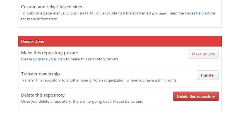243x118 pixels.
Task: Click the Make private button
Action: point(203,54)
